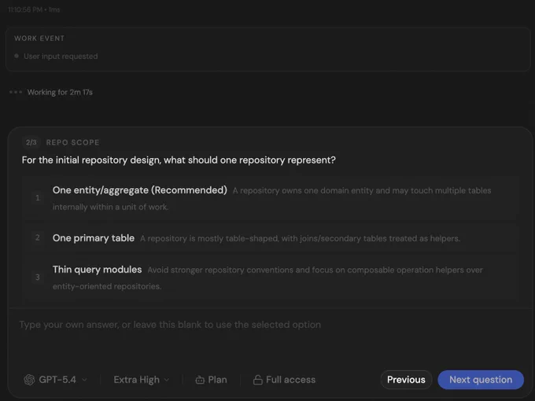
Task: Click the User input requested text
Action: (x=61, y=57)
